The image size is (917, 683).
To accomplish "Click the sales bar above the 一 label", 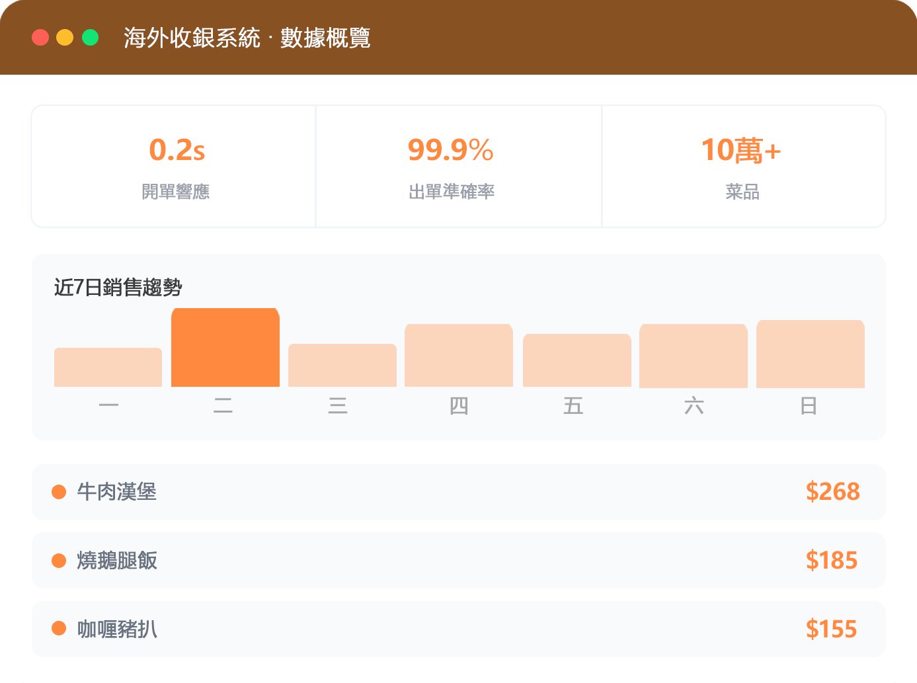I will tap(108, 367).
